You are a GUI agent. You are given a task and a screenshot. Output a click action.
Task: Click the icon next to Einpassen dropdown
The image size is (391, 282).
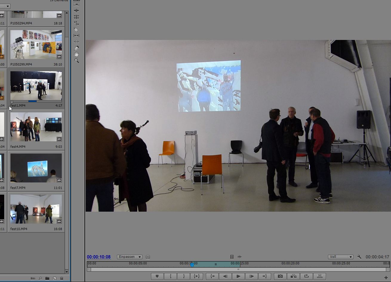[x=148, y=257]
